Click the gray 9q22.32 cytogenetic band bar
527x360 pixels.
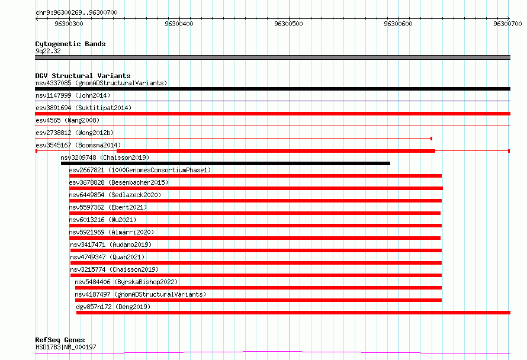point(272,57)
